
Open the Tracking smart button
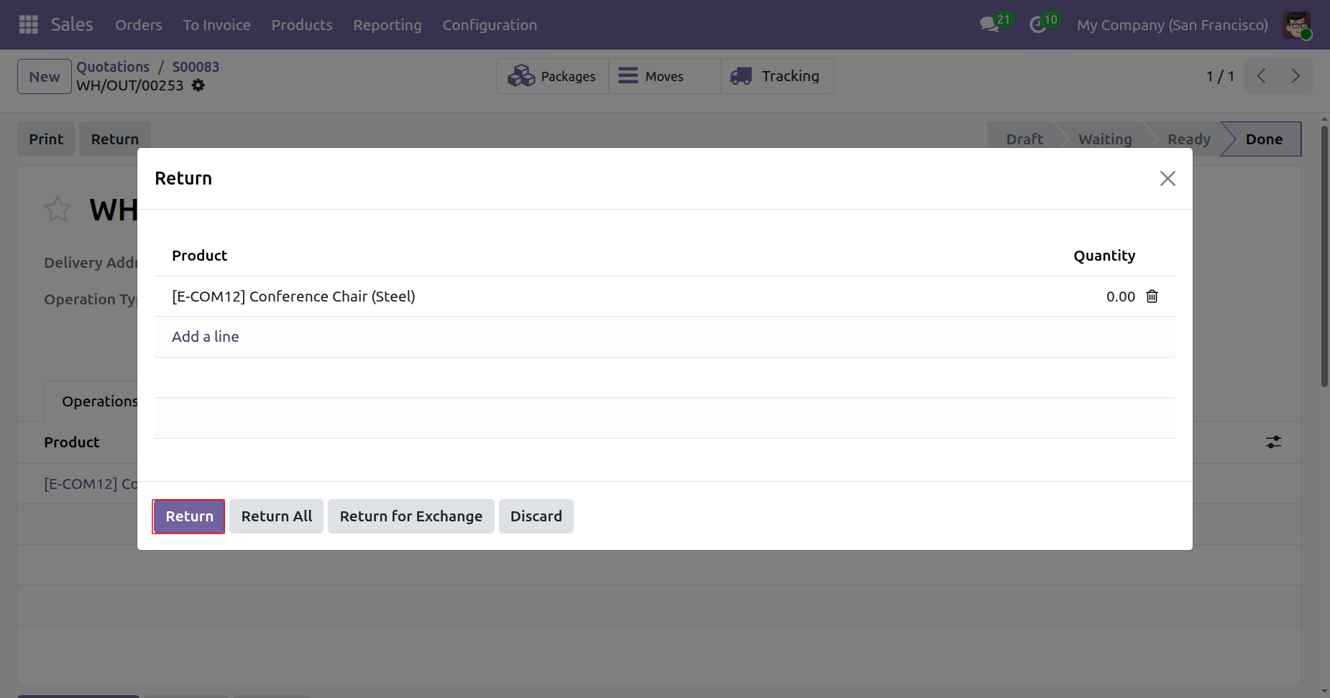pos(777,76)
